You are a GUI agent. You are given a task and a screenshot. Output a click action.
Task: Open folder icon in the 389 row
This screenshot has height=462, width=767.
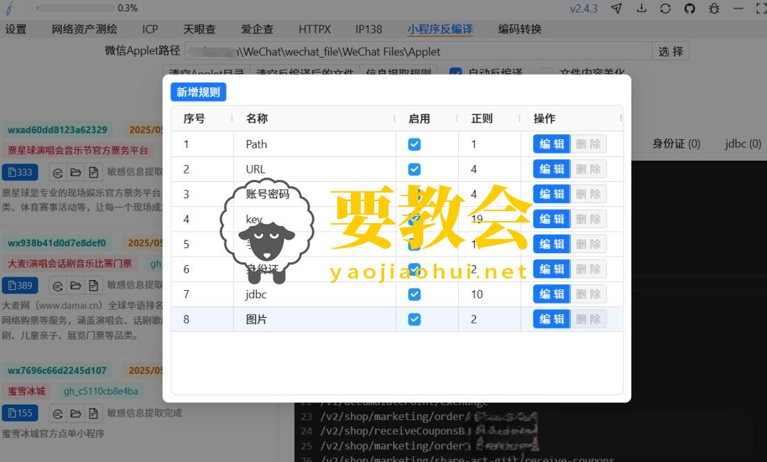(x=75, y=285)
